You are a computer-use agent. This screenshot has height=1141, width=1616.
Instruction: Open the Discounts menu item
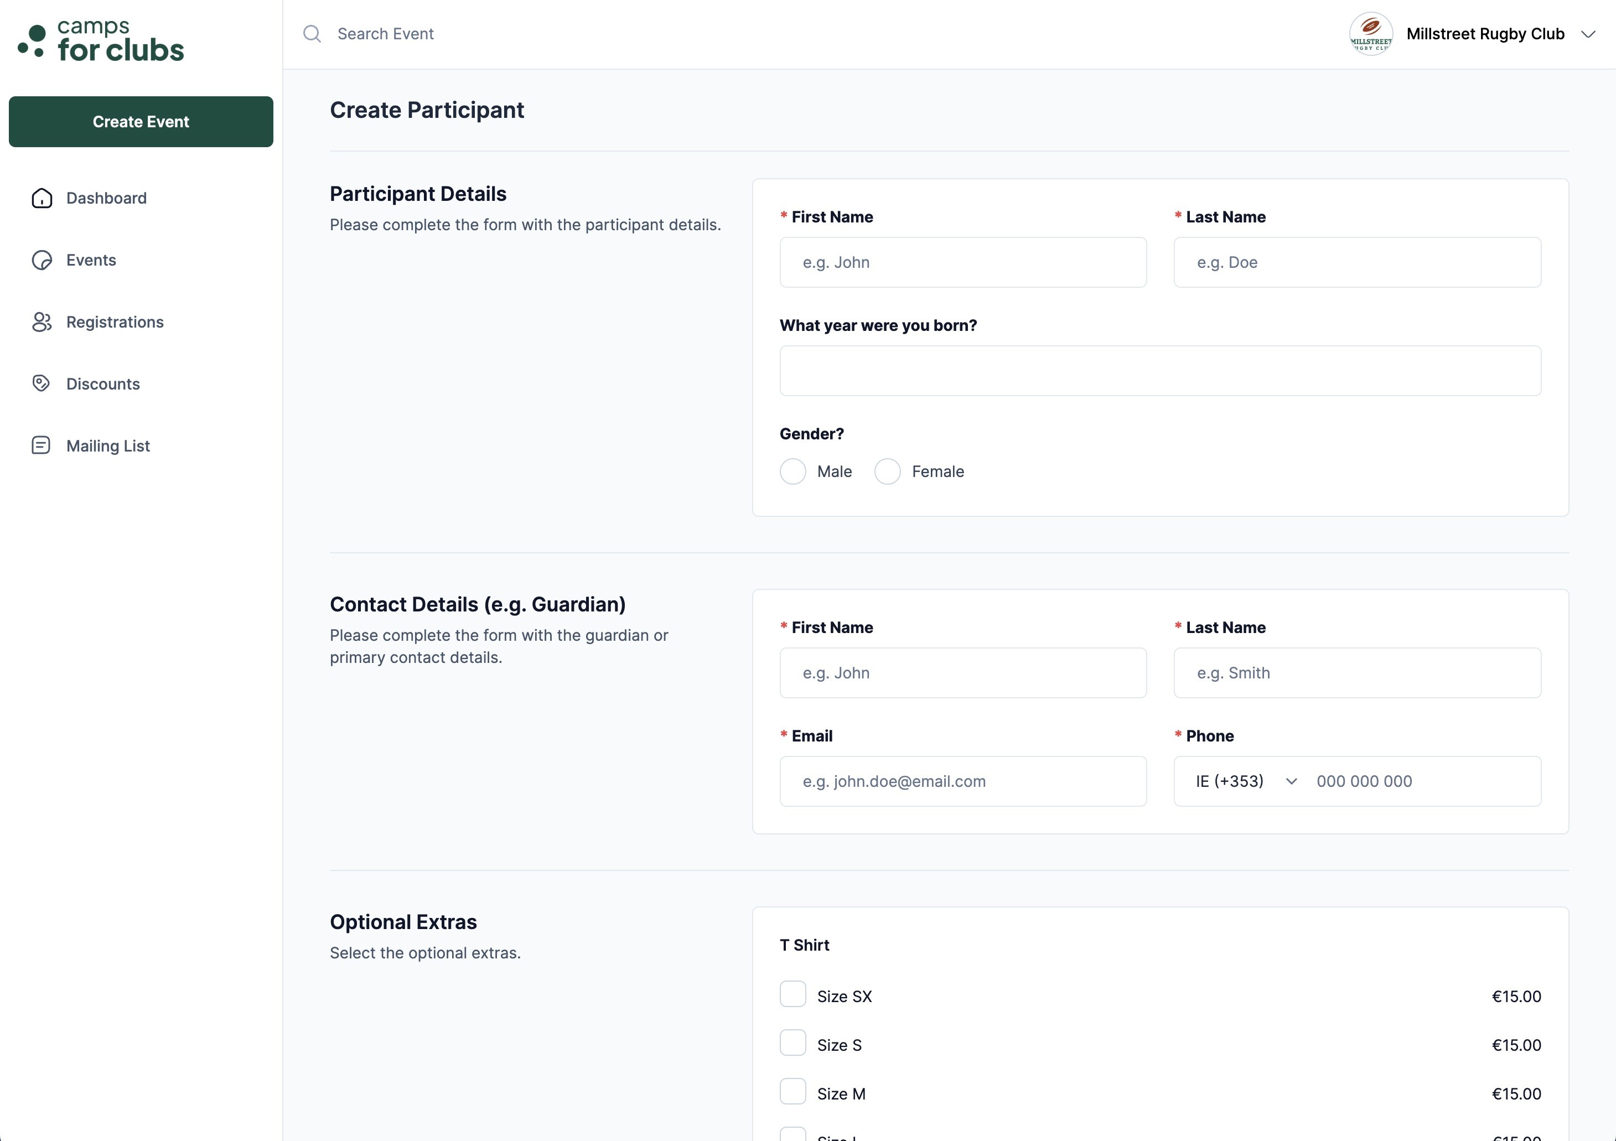103,383
